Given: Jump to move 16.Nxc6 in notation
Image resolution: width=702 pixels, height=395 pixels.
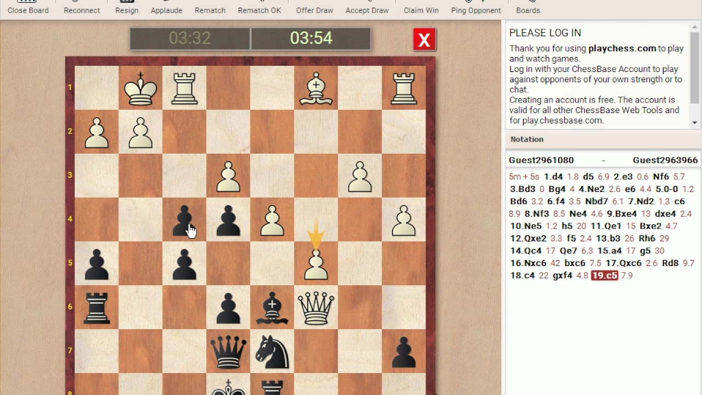Looking at the screenshot, I should 529,263.
